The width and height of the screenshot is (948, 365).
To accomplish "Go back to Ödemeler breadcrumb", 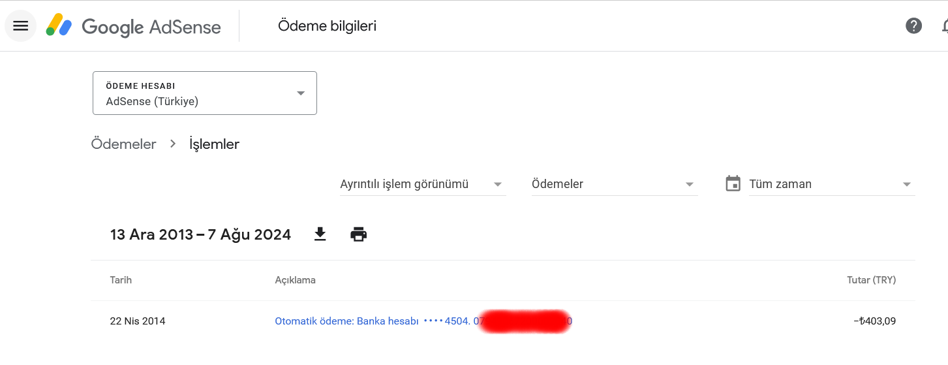I will point(124,144).
